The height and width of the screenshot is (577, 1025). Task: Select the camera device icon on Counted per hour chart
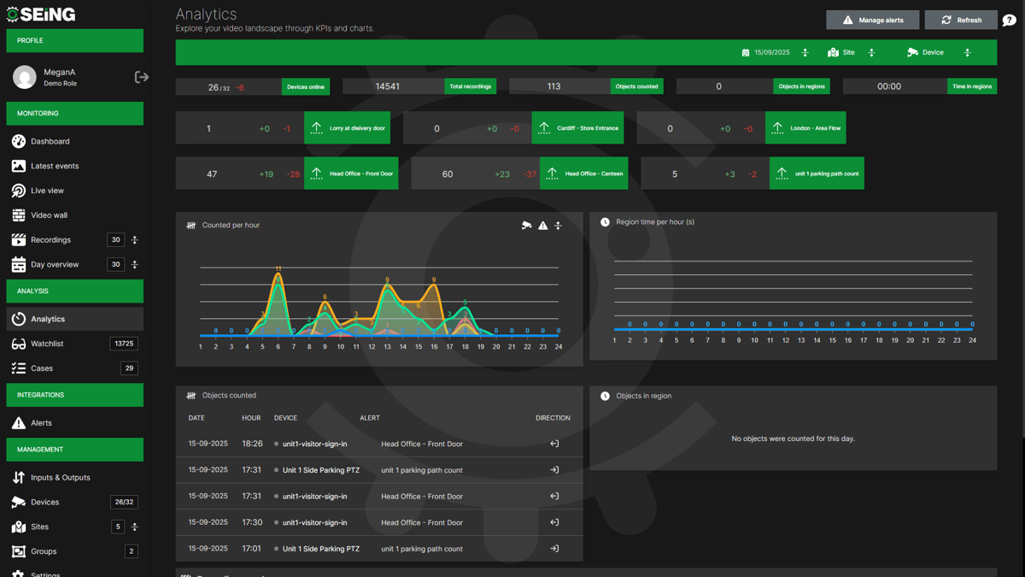(x=527, y=225)
